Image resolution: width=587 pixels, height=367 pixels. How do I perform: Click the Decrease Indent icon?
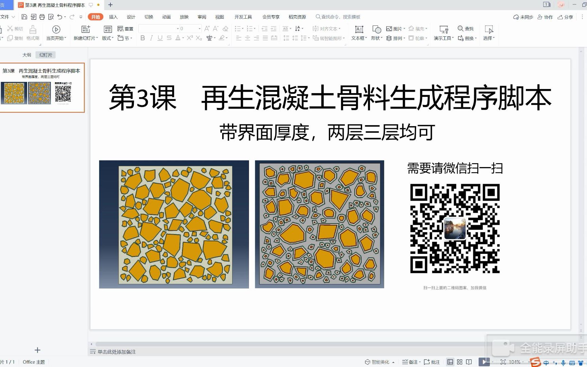tap(265, 29)
